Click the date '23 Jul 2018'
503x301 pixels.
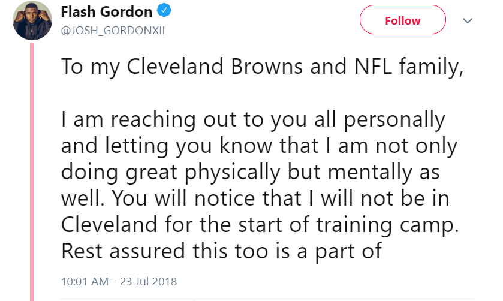[148, 281]
